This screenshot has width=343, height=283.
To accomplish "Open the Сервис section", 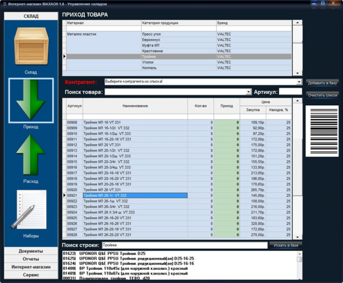I will pos(31,275).
